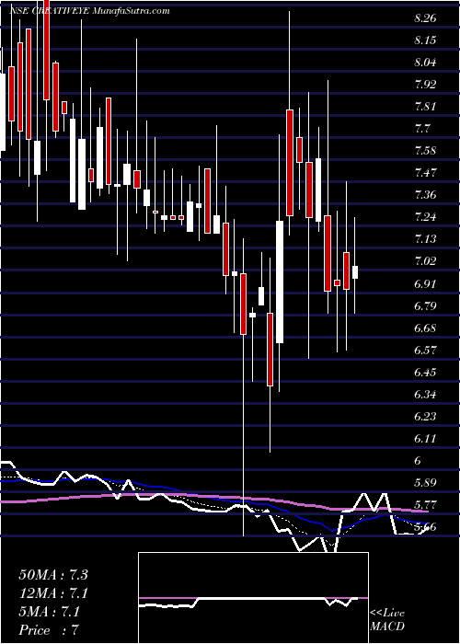The width and height of the screenshot is (460, 644).
Task: Click the 50MA : 7.3 legend text
Action: [53, 575]
